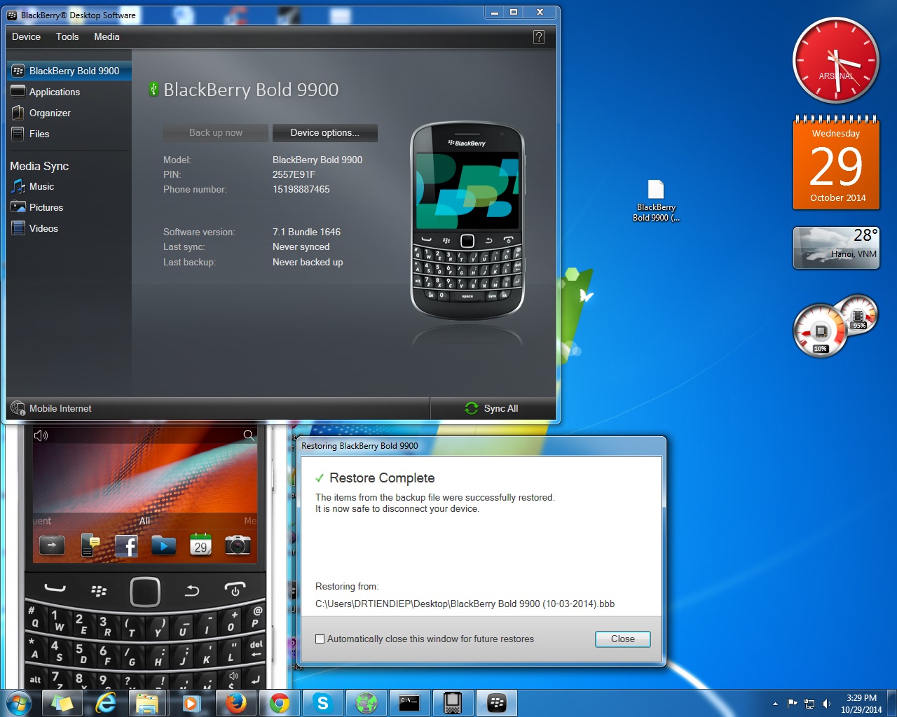This screenshot has height=717, width=897.
Task: Click the greyed Back up now button
Action: (216, 132)
